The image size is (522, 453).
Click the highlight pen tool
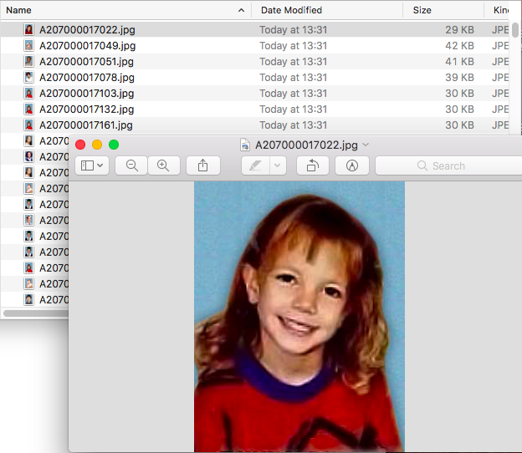pos(254,165)
